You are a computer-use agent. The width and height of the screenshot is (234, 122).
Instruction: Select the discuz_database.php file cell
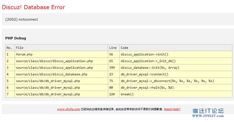pyautogui.click(x=61, y=74)
